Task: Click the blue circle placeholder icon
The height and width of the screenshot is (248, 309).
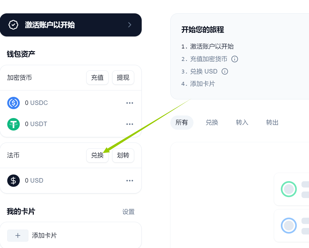Action: tap(289, 225)
